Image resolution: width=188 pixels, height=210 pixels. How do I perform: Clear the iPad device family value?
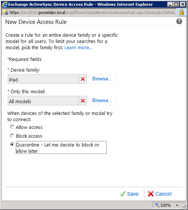point(83,79)
